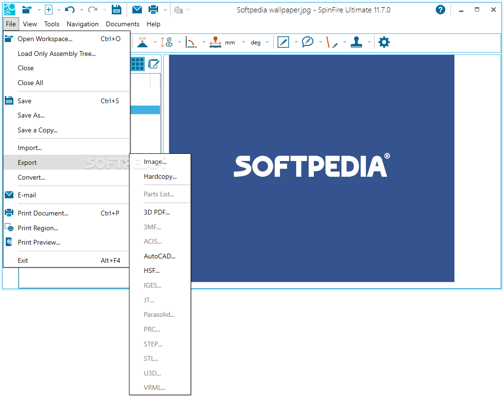Click the blue grid view icon
This screenshot has height=398, width=504.
(138, 64)
